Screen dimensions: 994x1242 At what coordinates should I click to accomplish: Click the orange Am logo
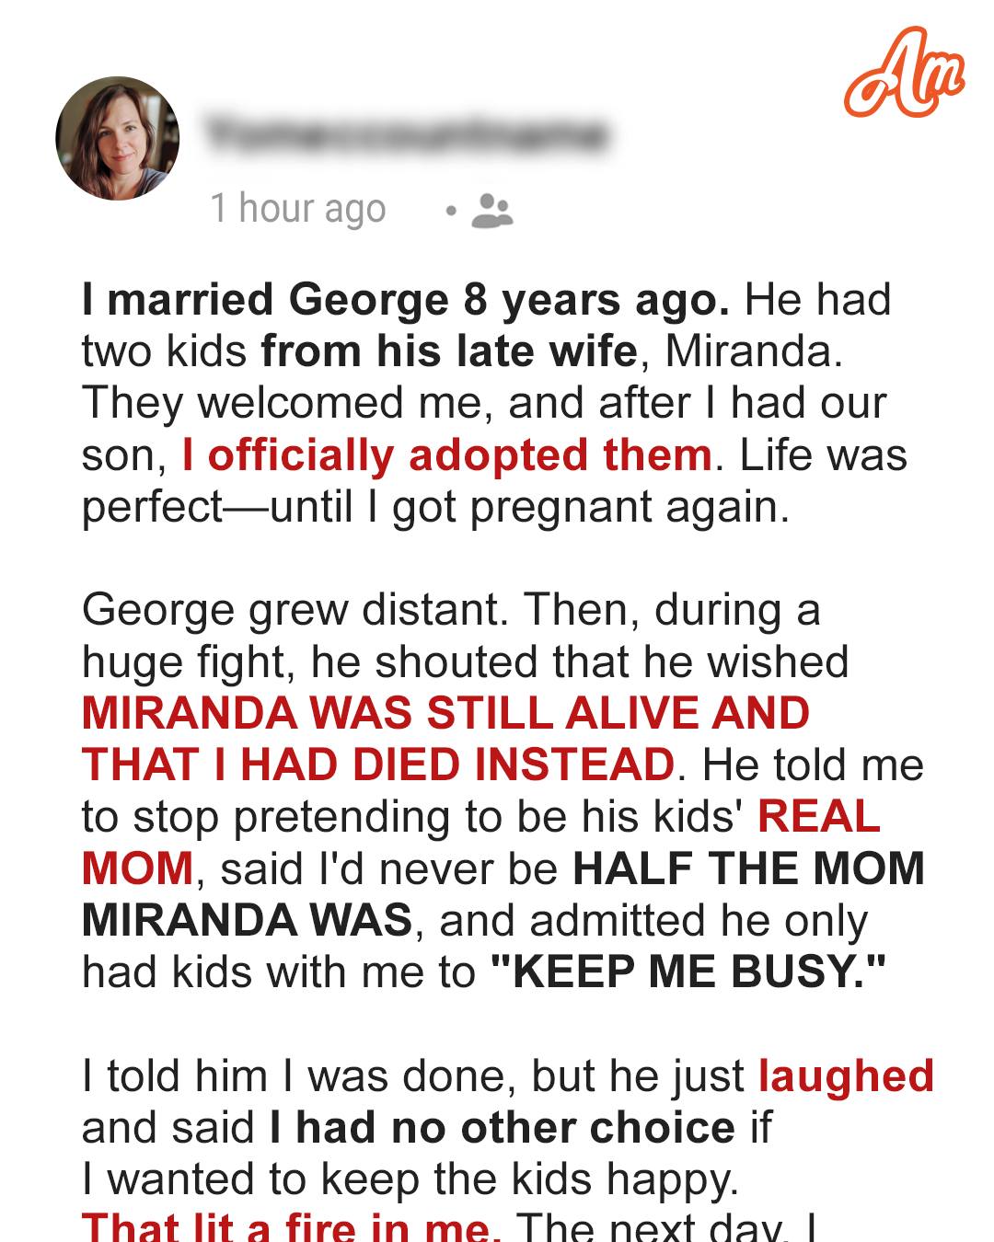pos(905,72)
